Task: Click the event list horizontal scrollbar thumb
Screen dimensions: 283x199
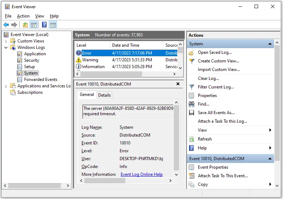Action: click(x=111, y=74)
